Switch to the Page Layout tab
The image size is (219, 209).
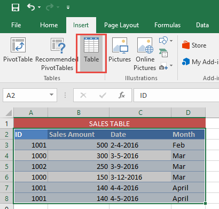click(x=121, y=25)
